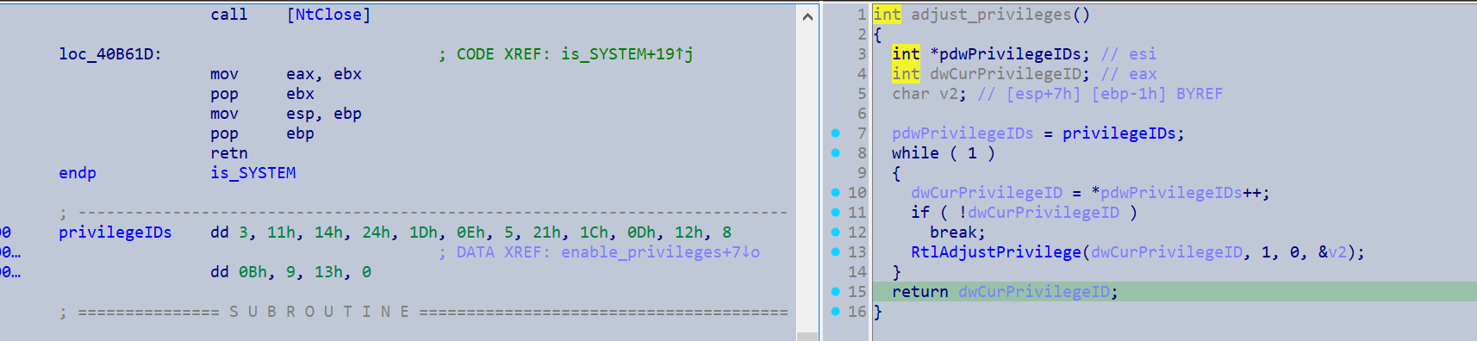Select char v2 declaration on line 5
Screen dimensions: 1477x341
click(930, 94)
